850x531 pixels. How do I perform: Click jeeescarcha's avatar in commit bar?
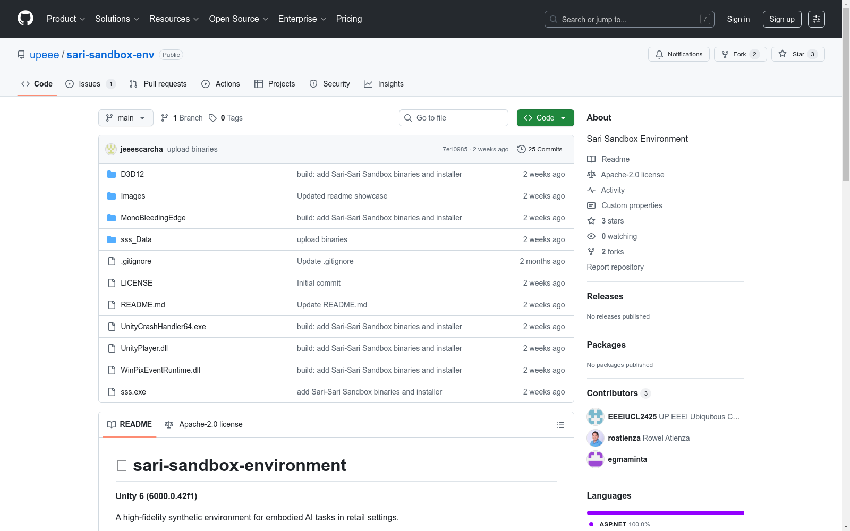(x=111, y=149)
